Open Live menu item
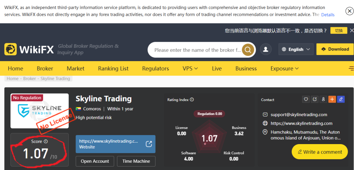The height and width of the screenshot is (170, 354). pyautogui.click(x=217, y=69)
